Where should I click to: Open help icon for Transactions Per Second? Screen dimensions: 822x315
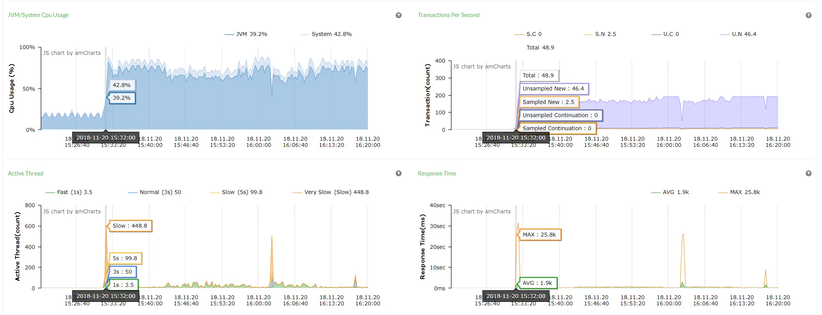click(808, 15)
